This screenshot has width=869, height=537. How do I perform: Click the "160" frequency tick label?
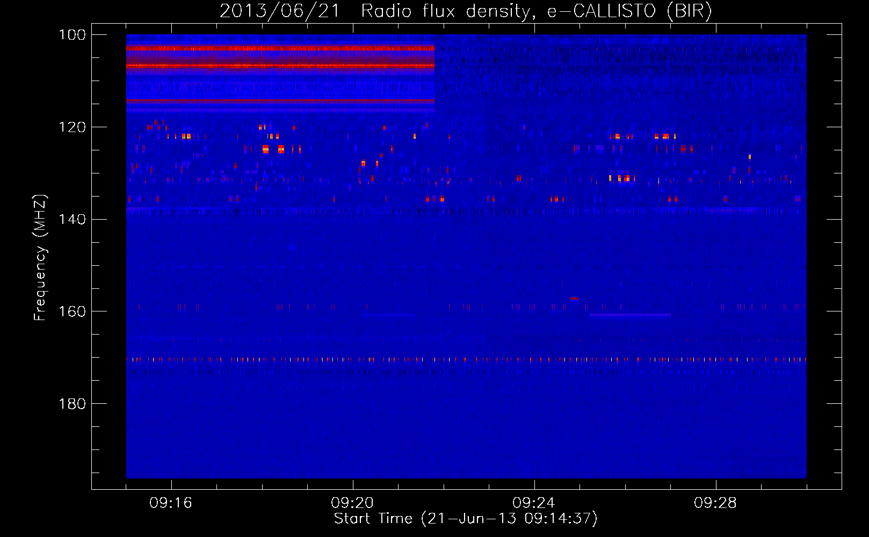coord(73,311)
